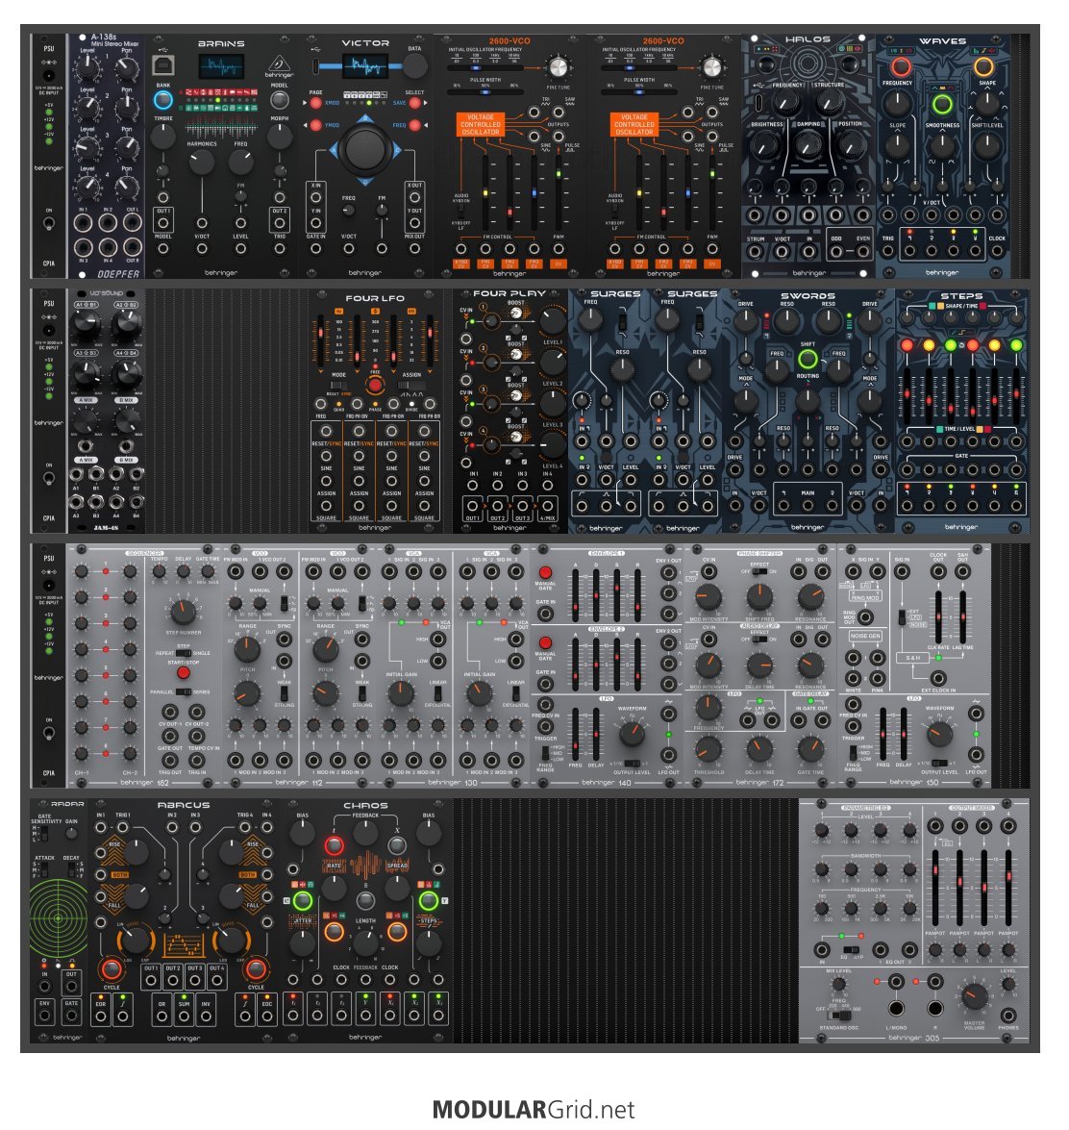Click the waveform display on the Brains module
This screenshot has width=1069, height=1130.
click(x=221, y=67)
